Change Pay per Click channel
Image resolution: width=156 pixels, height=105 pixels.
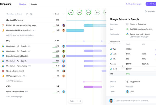click(x=135, y=82)
